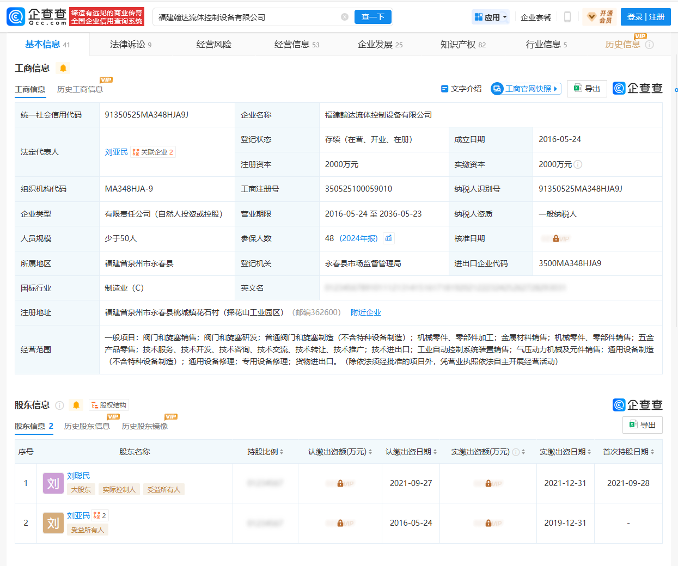Screen dimensions: 678x566
Task: Click info icon next to 实缴资本
Action: coord(578,164)
